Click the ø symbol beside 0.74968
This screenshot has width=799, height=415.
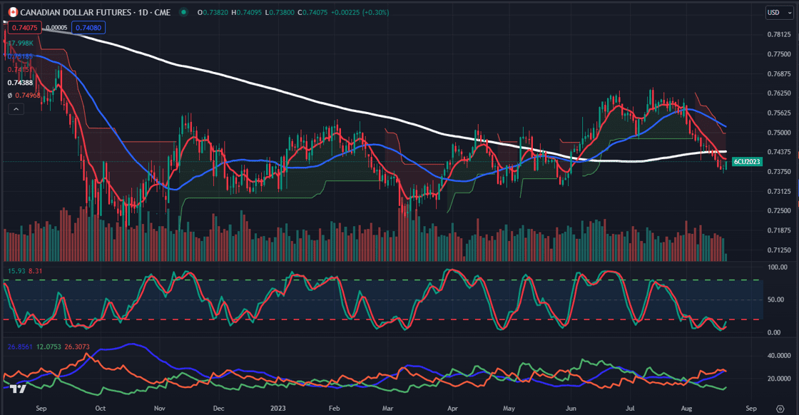tap(10, 96)
